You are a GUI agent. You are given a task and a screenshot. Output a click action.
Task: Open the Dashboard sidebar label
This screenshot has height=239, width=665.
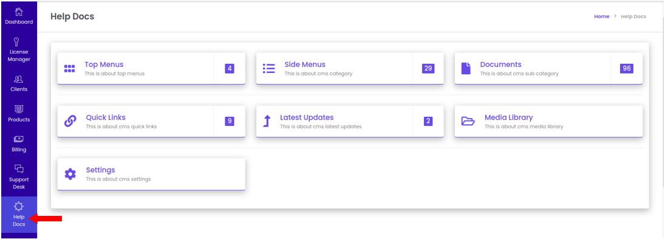(x=19, y=22)
